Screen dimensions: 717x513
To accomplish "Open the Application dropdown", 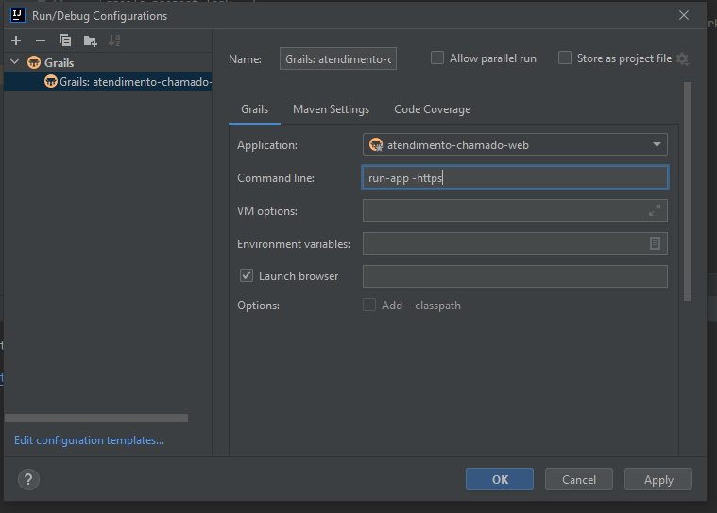I will (x=515, y=144).
